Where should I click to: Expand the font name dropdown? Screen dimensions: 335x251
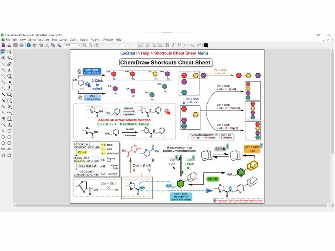123,45
